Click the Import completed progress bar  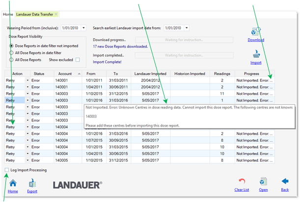[184, 55]
